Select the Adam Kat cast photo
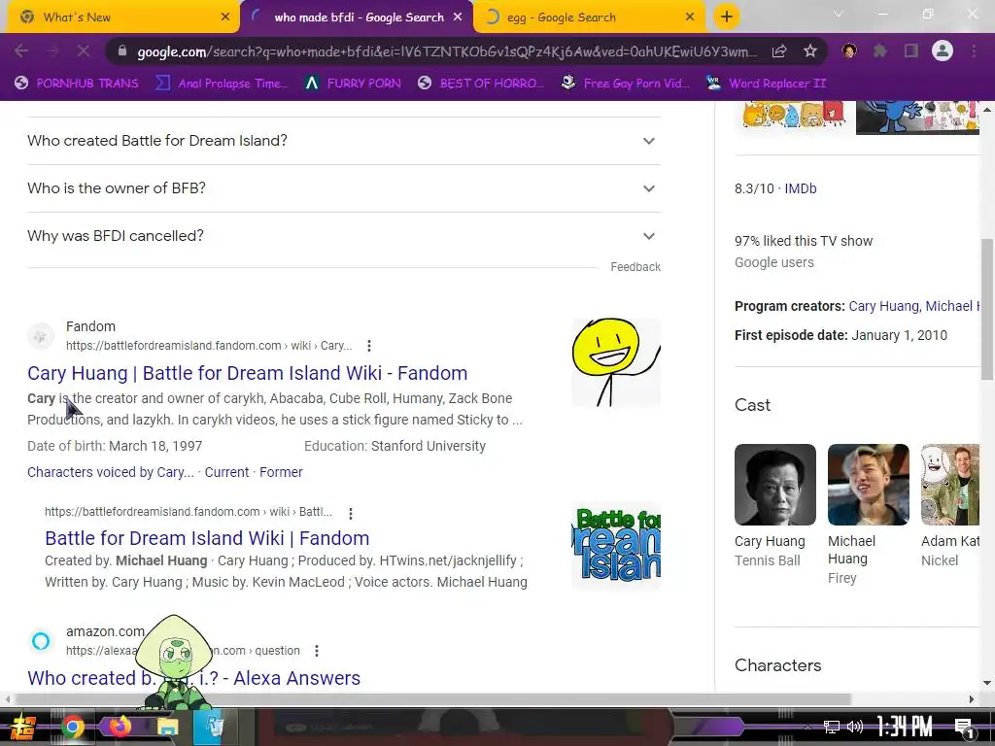 950,485
